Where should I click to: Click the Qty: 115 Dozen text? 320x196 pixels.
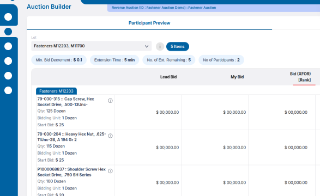point(51,146)
